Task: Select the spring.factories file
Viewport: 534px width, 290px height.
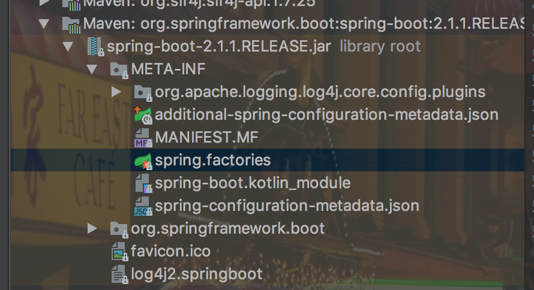Action: pos(213,161)
